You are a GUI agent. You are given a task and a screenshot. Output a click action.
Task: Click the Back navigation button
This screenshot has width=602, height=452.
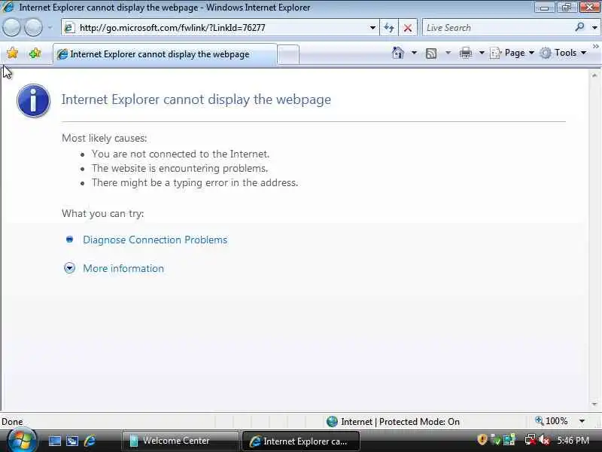point(11,28)
